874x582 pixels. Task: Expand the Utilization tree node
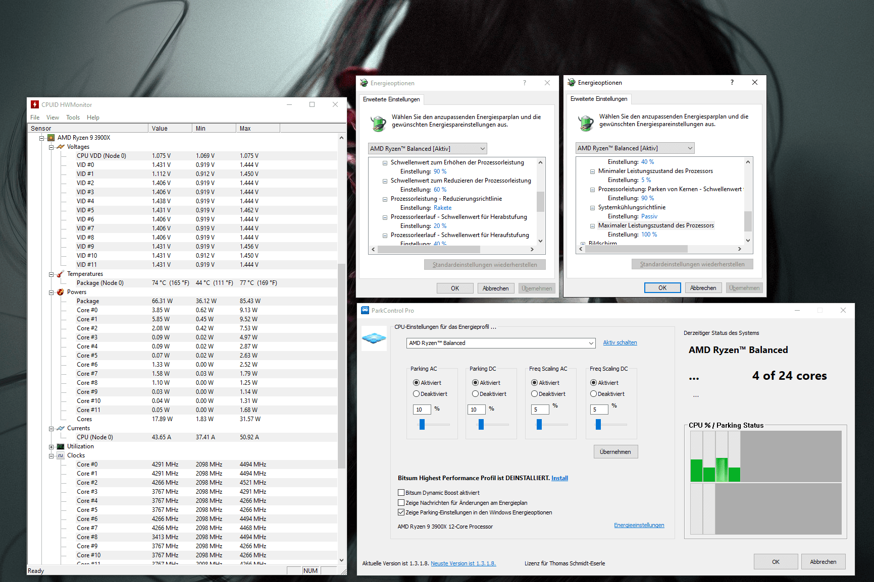coord(51,447)
